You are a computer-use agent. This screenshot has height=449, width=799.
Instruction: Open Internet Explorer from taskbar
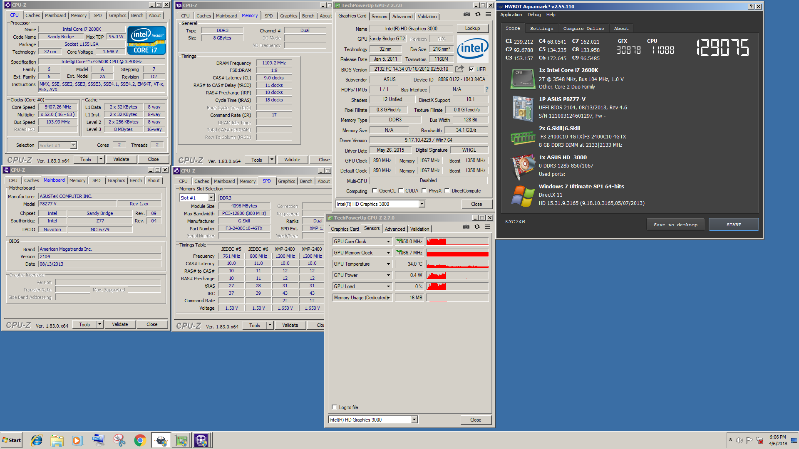coord(37,440)
